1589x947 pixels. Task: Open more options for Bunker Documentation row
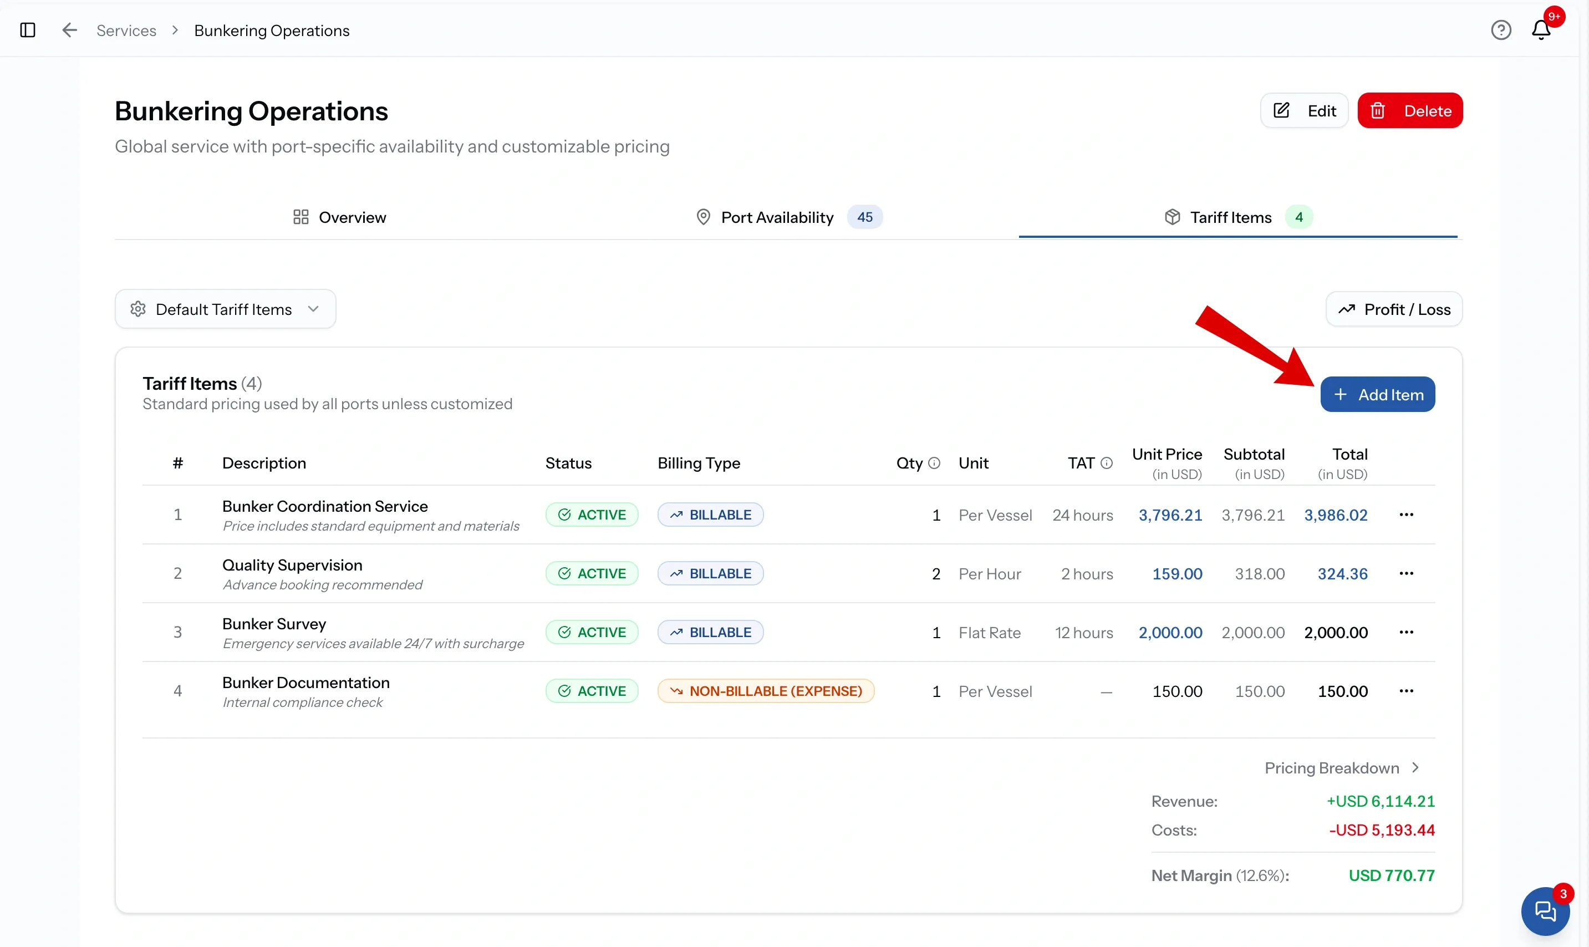(x=1407, y=691)
